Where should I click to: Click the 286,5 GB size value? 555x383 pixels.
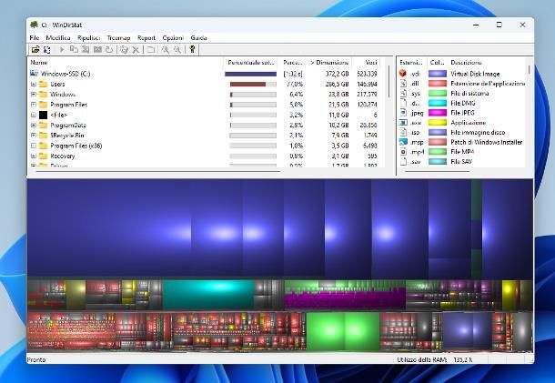click(337, 85)
